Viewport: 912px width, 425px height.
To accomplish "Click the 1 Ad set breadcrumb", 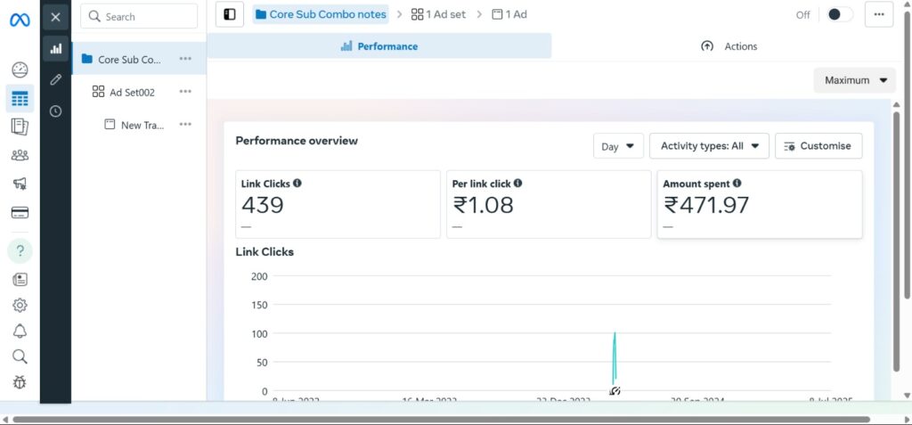I will 438,14.
